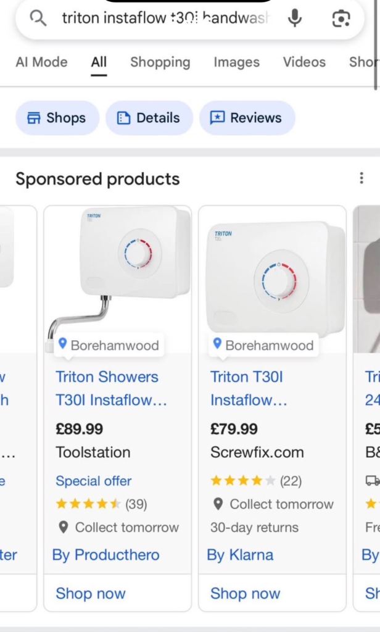Click the Borehamwood location pin on Screwfix card
The width and height of the screenshot is (380, 632).
pyautogui.click(x=217, y=344)
